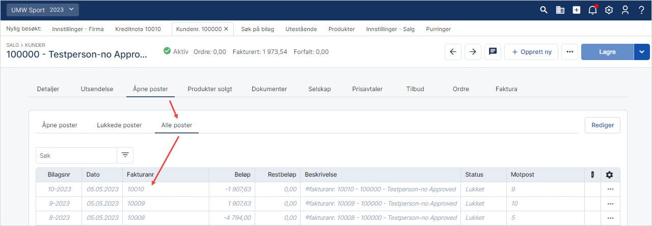The width and height of the screenshot is (652, 226).
Task: Close the Kundenr. 100000 tab
Action: tap(226, 29)
